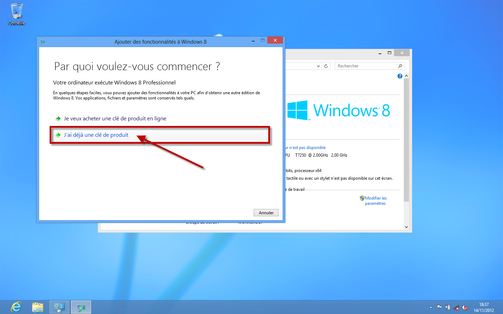Click the muted volume tray icon
This screenshot has width=503, height=314.
pyautogui.click(x=465, y=307)
